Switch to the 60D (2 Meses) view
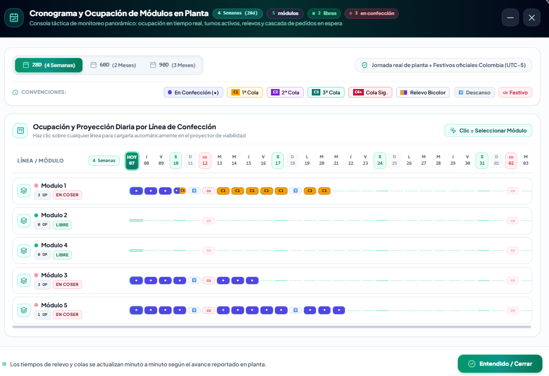 coord(113,65)
